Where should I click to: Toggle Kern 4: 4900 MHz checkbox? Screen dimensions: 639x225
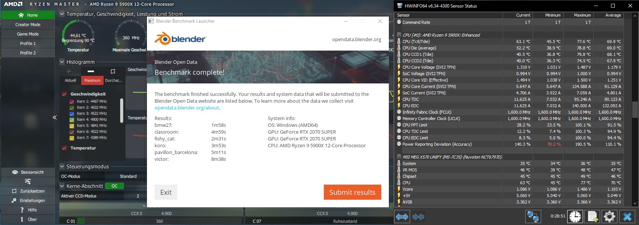pyautogui.click(x=72, y=120)
